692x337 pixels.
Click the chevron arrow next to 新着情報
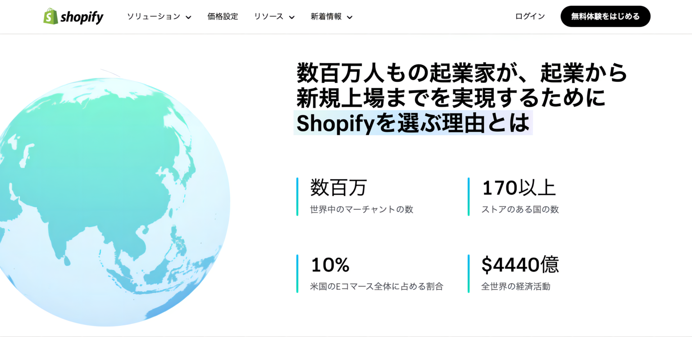click(350, 17)
